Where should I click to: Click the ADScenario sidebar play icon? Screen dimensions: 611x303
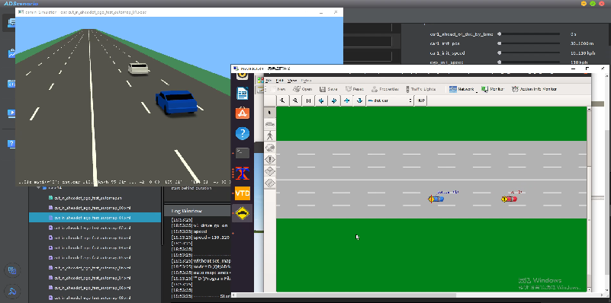[11, 113]
